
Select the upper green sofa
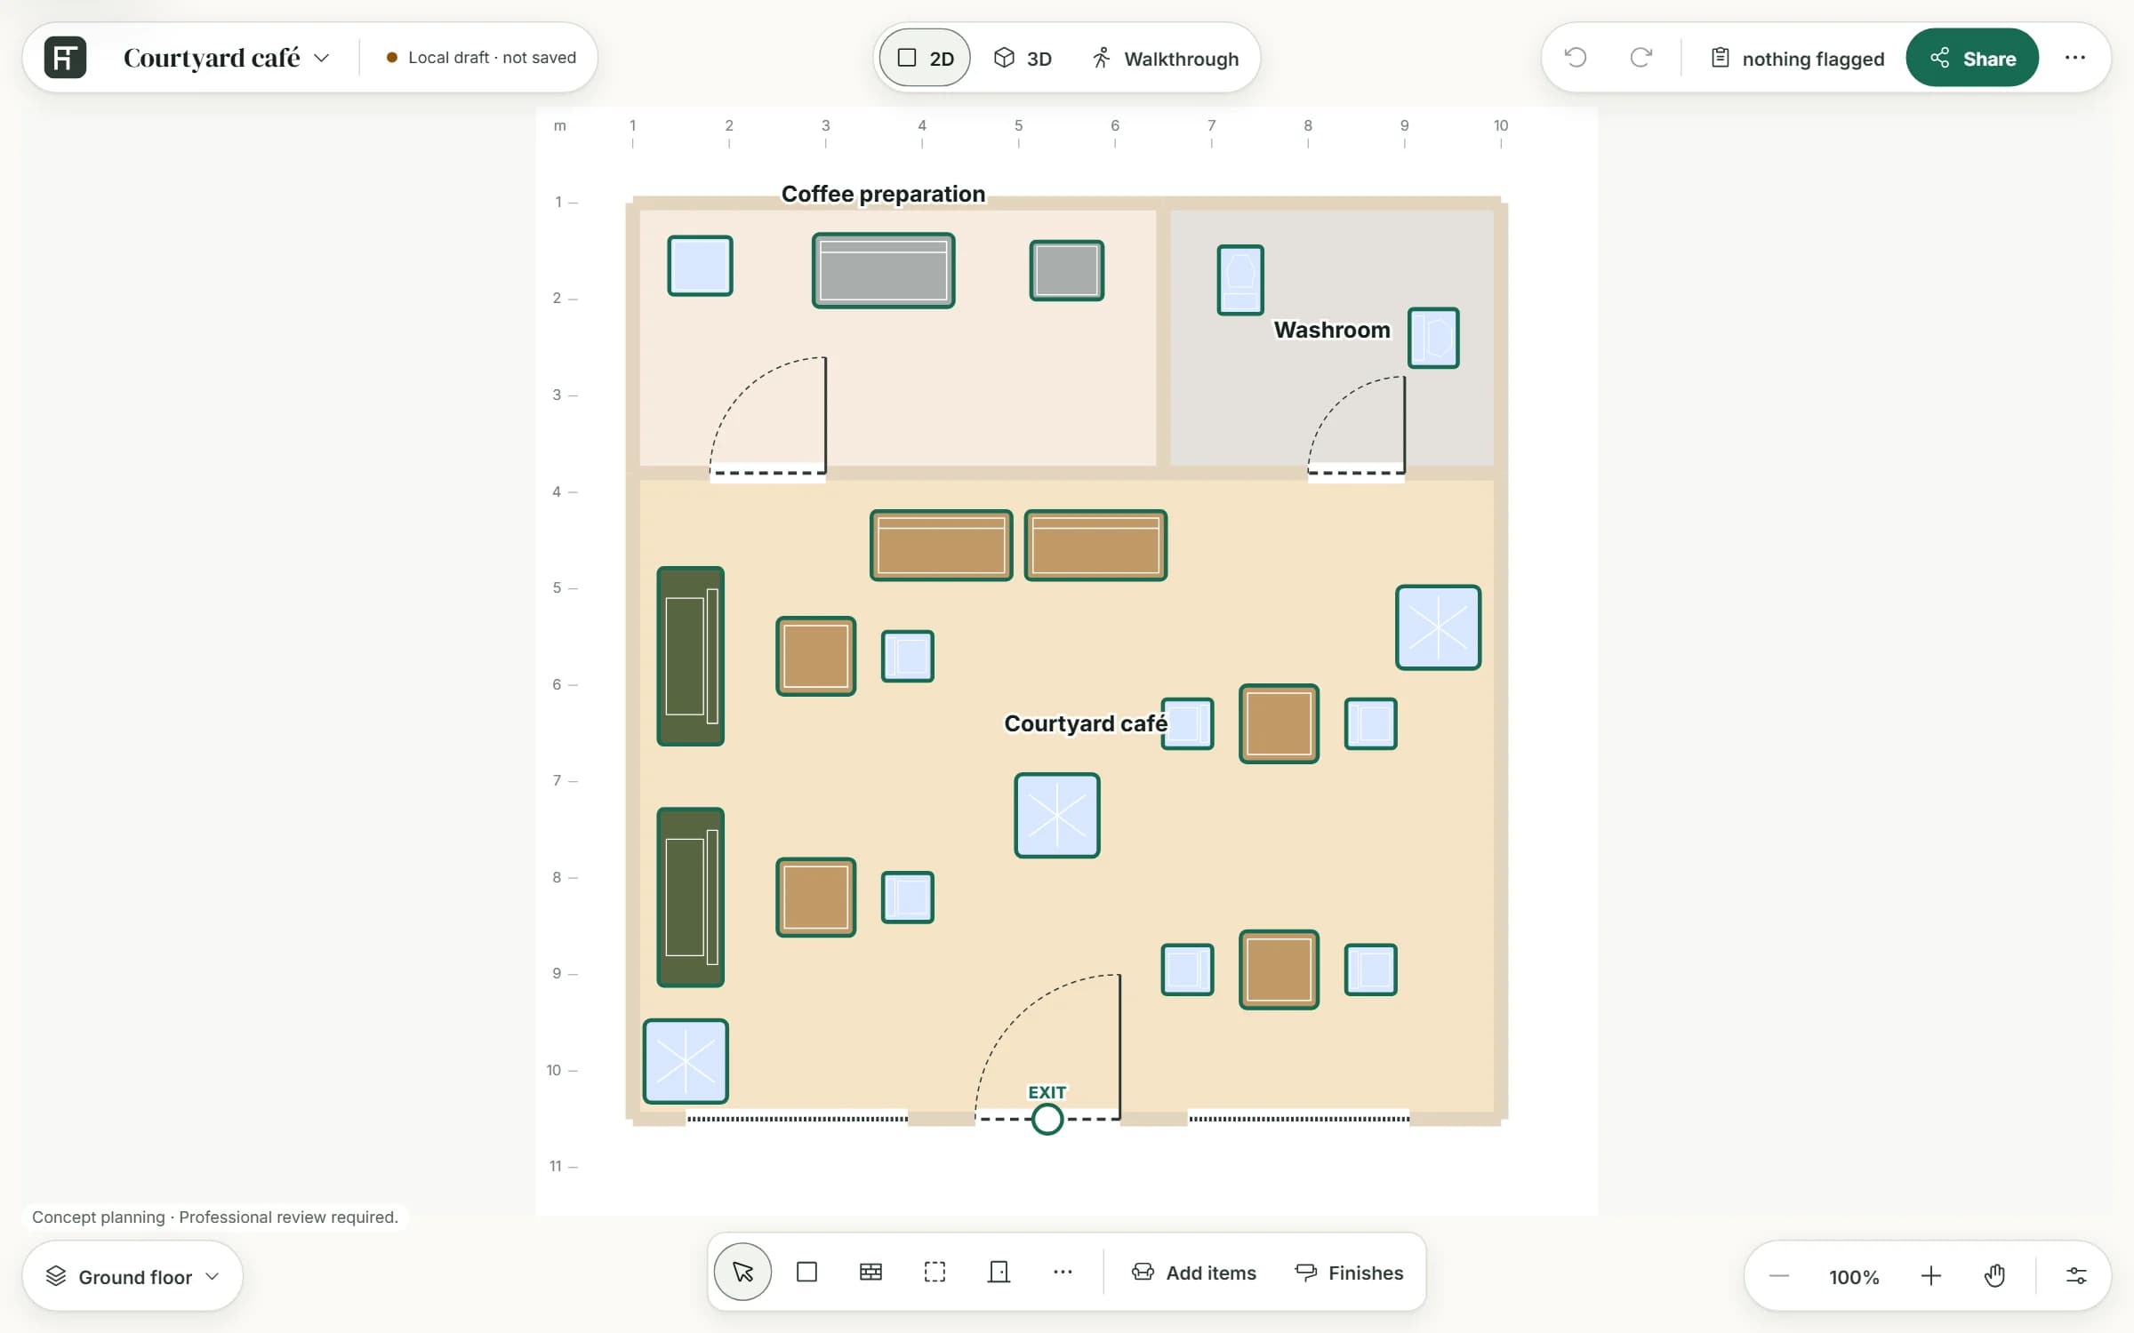[690, 656]
